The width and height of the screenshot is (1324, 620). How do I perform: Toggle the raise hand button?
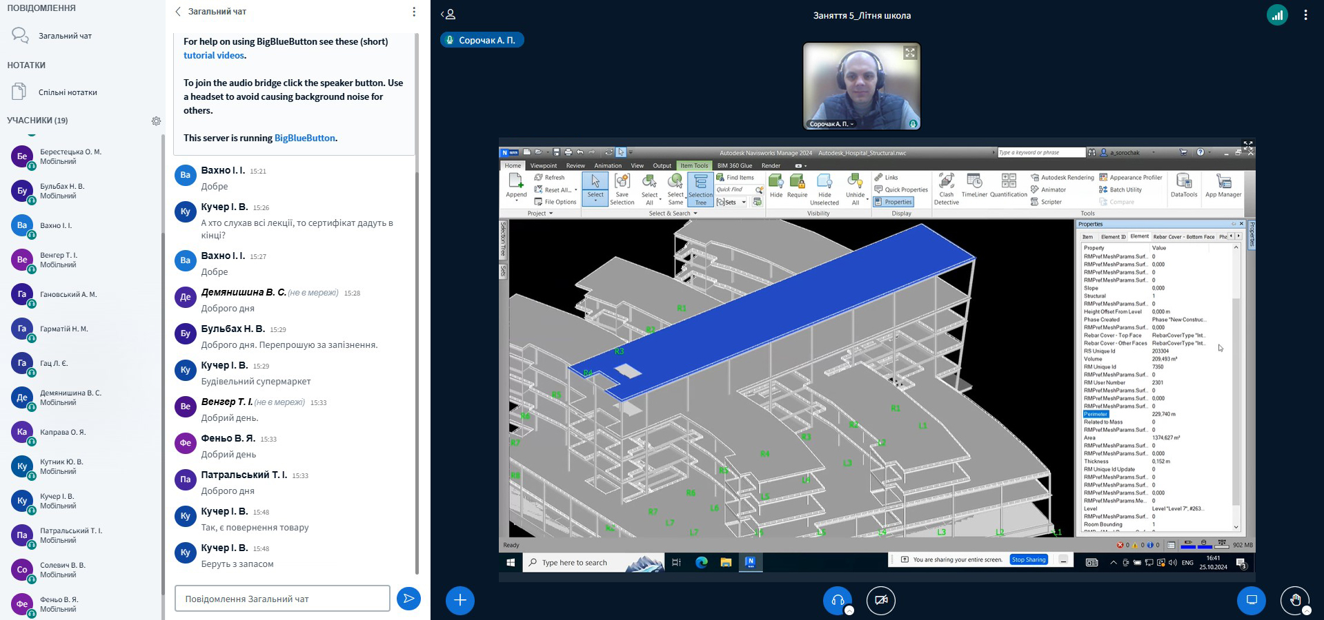click(x=1295, y=600)
